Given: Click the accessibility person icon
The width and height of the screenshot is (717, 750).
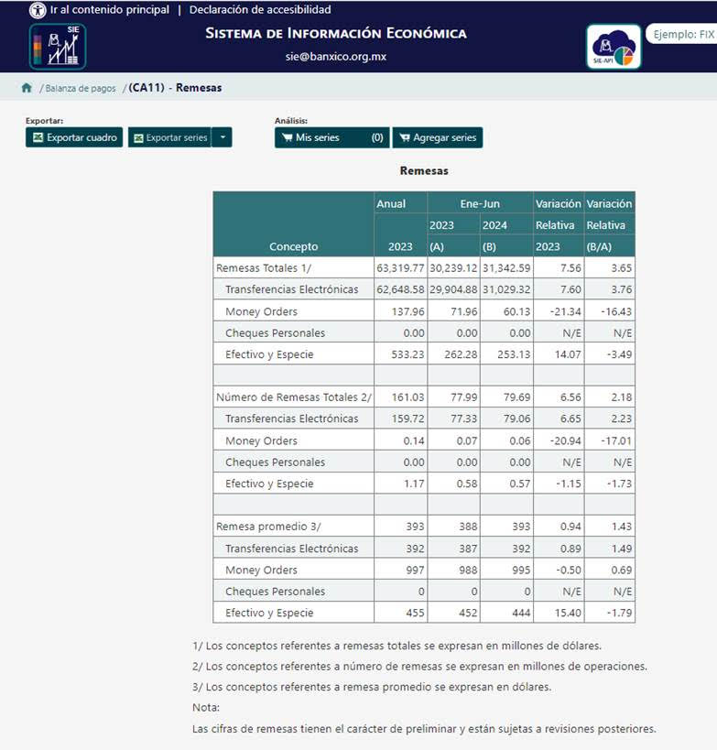Looking at the screenshot, I should [38, 10].
